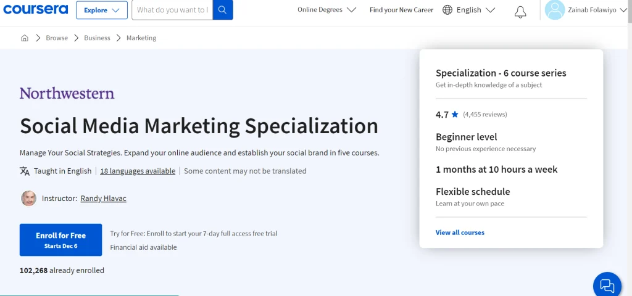This screenshot has height=296, width=632.
Task: Open notifications bell icon
Action: [520, 12]
